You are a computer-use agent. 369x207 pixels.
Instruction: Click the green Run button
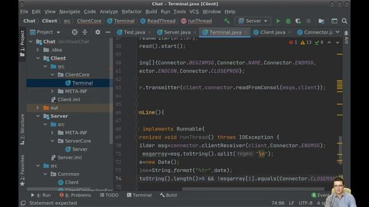278,21
